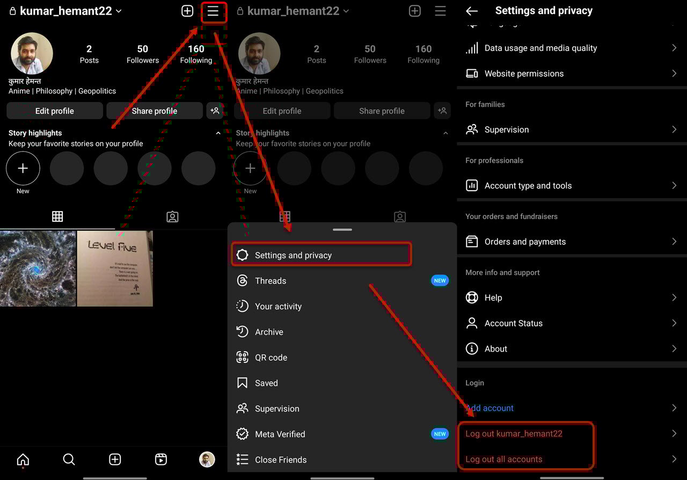Collapse the Story highlights section
Image resolution: width=687 pixels, height=480 pixels.
[218, 133]
